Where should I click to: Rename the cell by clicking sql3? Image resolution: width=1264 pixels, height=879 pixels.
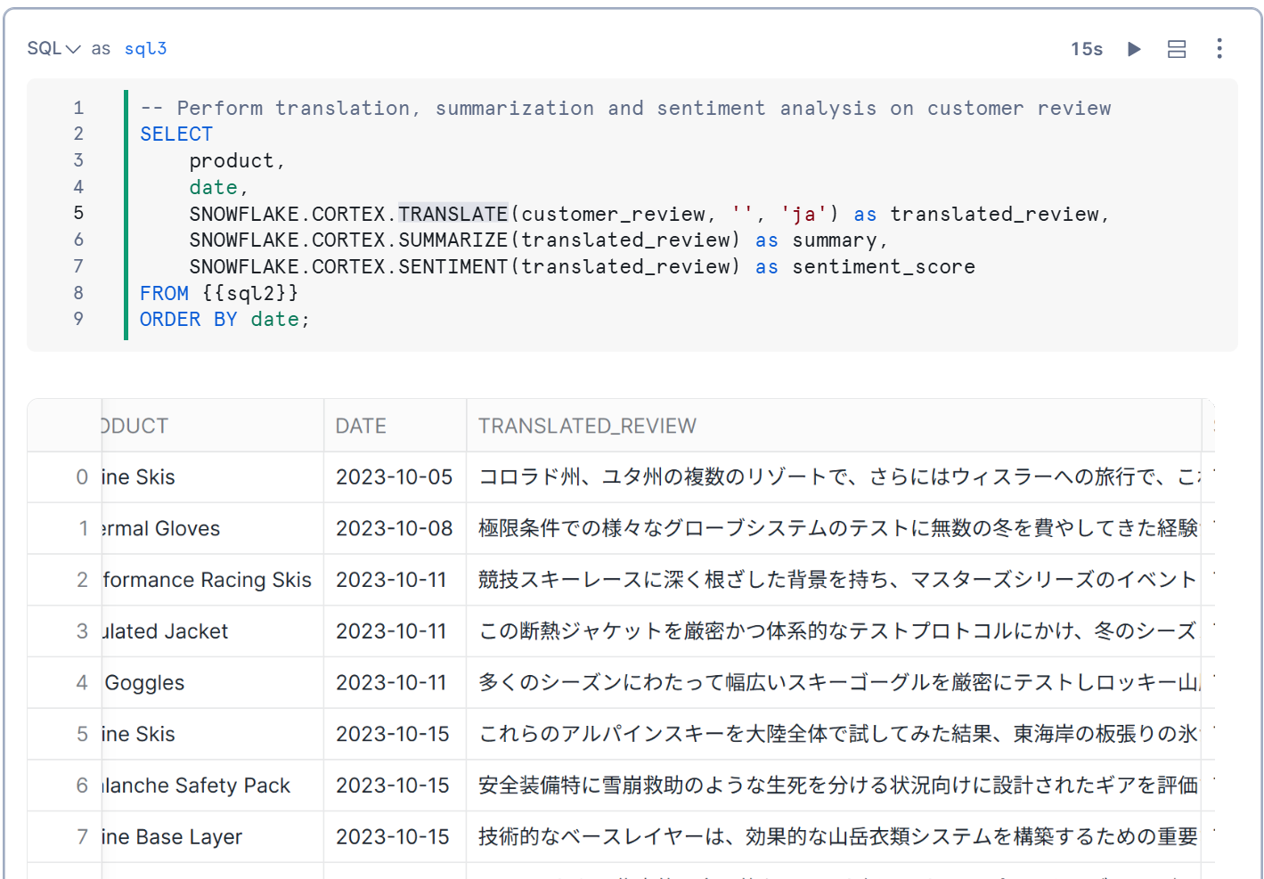point(145,49)
